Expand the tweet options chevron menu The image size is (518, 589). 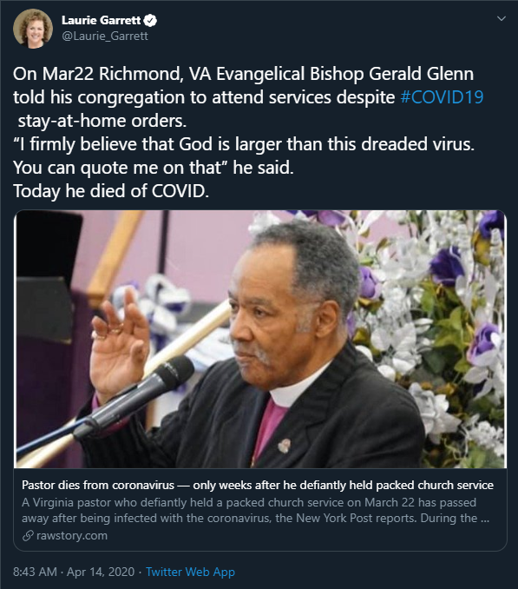pos(502,18)
